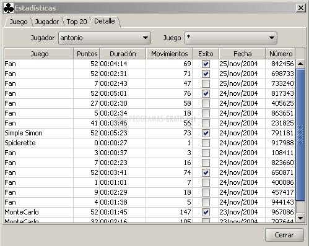309x246 pixels.
Task: Open the Juego filter dropdown showing asterisk
Action: click(231, 38)
